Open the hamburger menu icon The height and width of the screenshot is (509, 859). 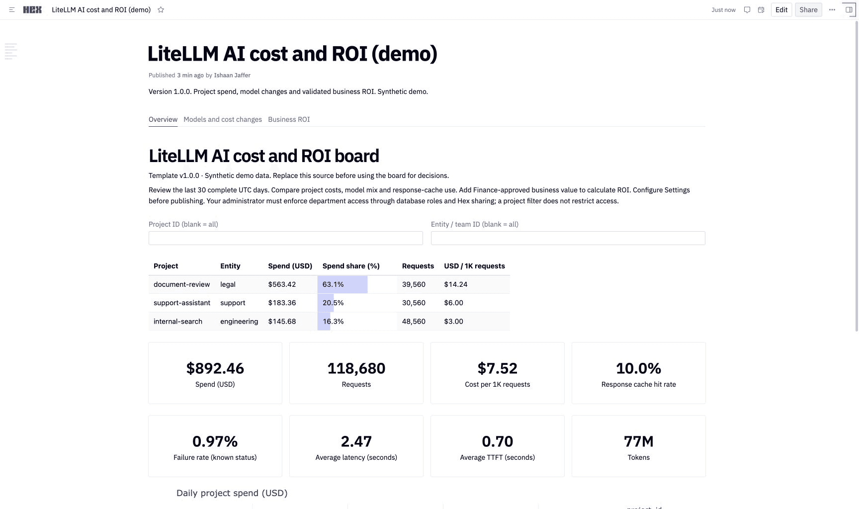pos(12,10)
